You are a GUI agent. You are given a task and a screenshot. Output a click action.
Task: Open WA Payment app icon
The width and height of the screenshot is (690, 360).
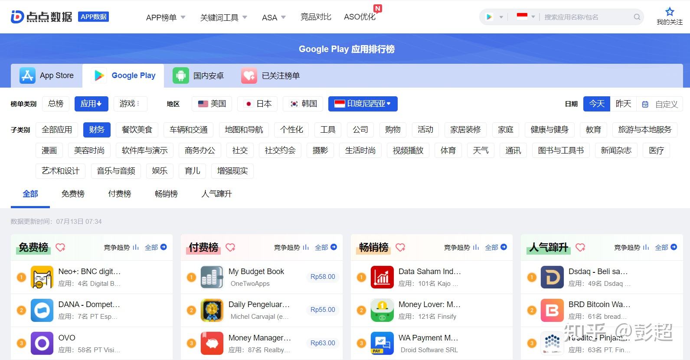pos(382,343)
